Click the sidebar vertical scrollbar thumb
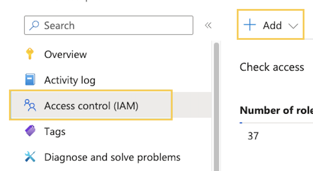The width and height of the screenshot is (313, 171). [217, 107]
